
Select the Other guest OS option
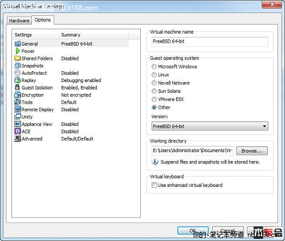[154, 108]
